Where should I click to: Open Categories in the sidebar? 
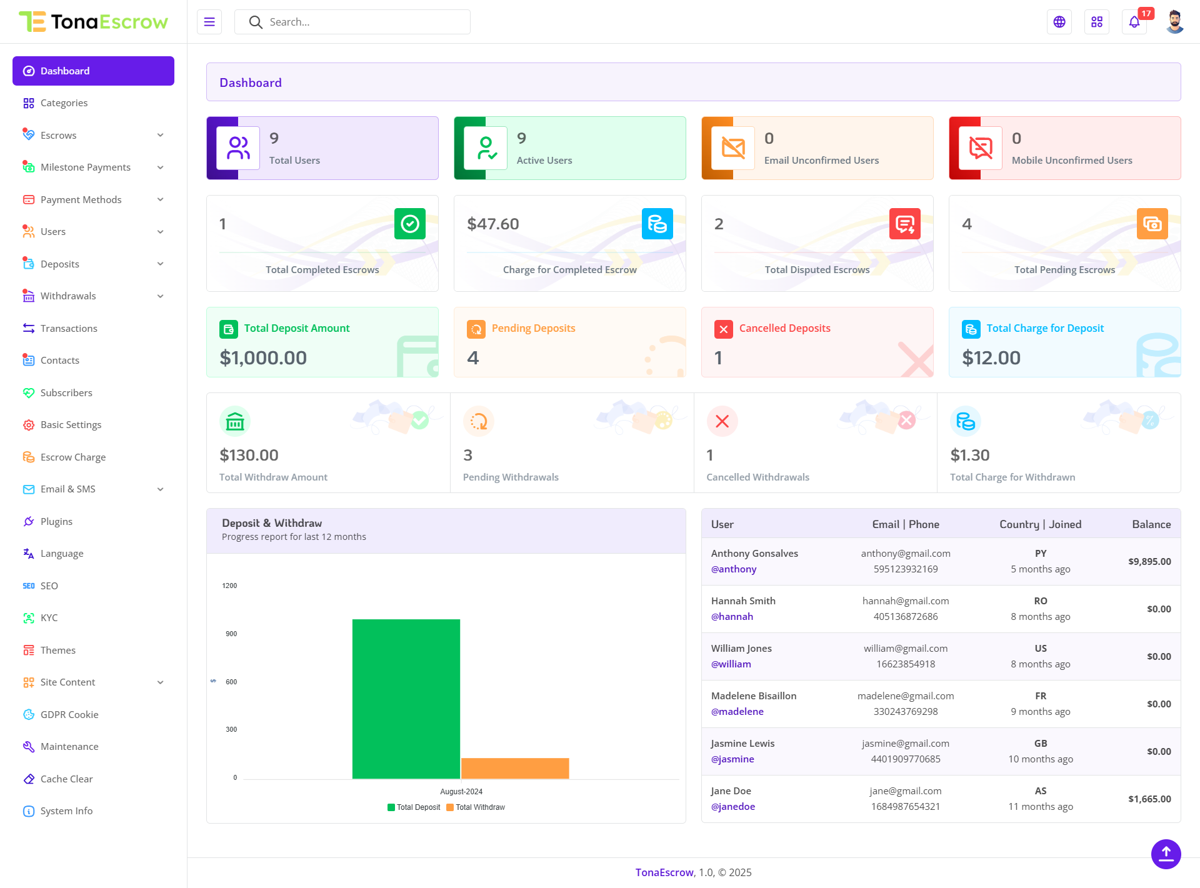click(x=64, y=103)
